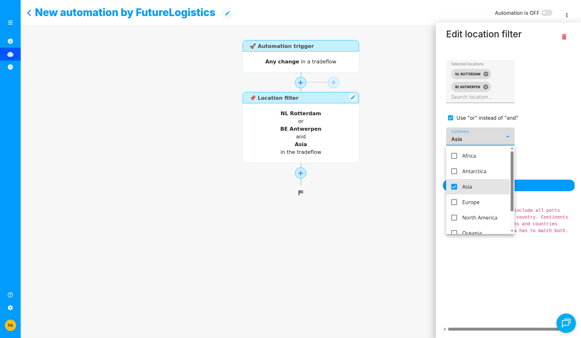Remove the NL ROTTERDAM location chip
Image resolution: width=581 pixels, height=338 pixels.
[x=486, y=74]
